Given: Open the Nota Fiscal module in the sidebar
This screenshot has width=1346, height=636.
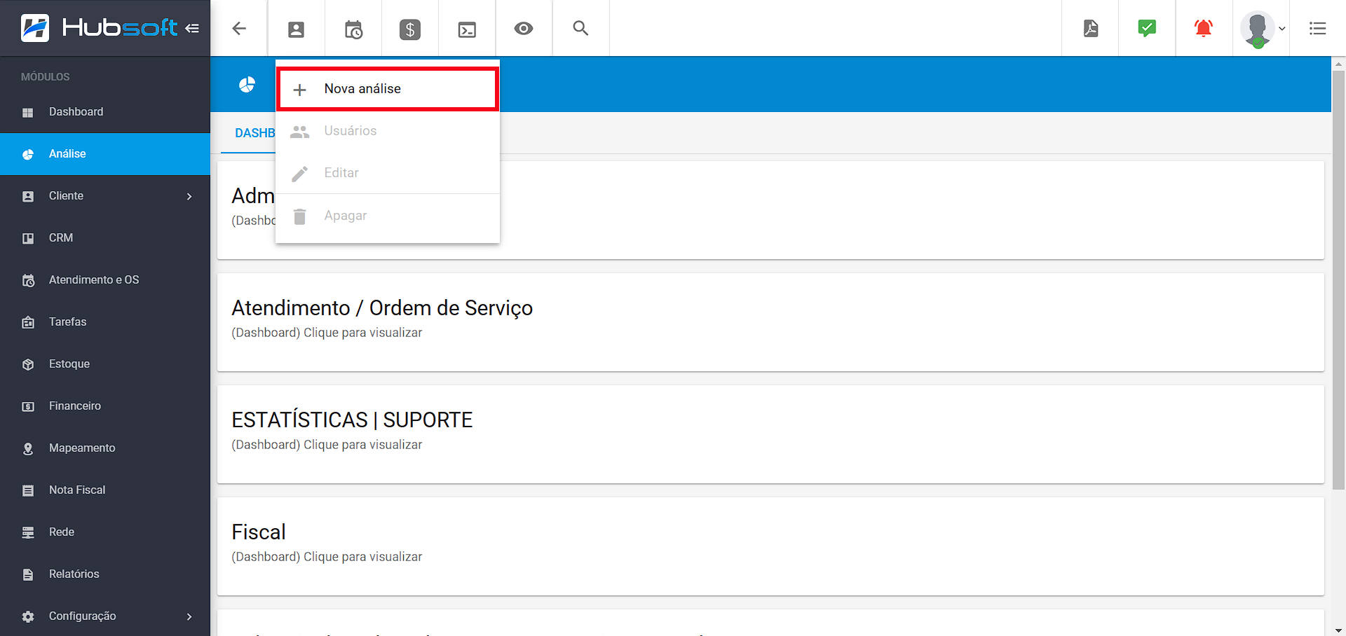Looking at the screenshot, I should (105, 490).
